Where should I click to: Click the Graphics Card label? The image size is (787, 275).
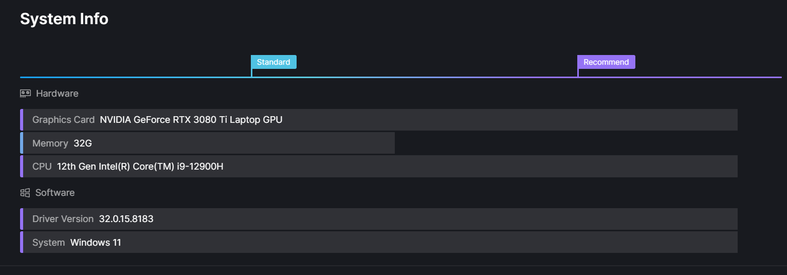click(63, 120)
